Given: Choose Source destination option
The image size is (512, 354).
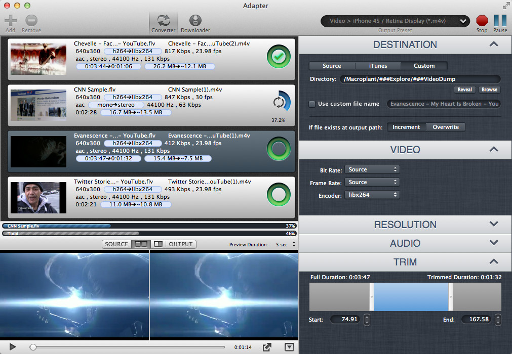Looking at the screenshot, I should pos(332,66).
